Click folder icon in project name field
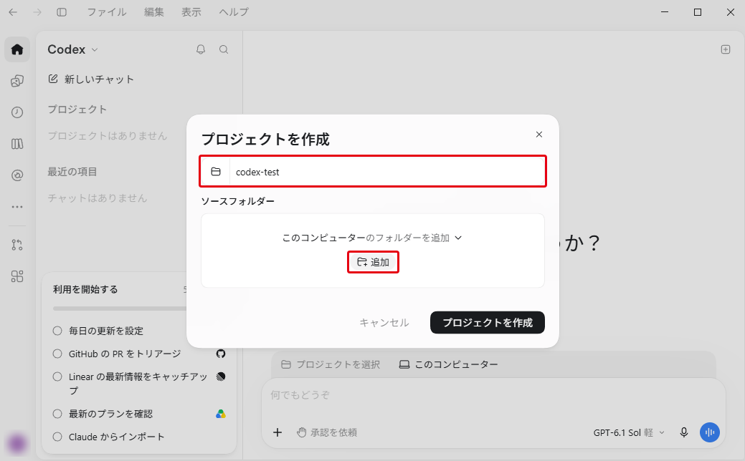The height and width of the screenshot is (461, 745). [216, 172]
